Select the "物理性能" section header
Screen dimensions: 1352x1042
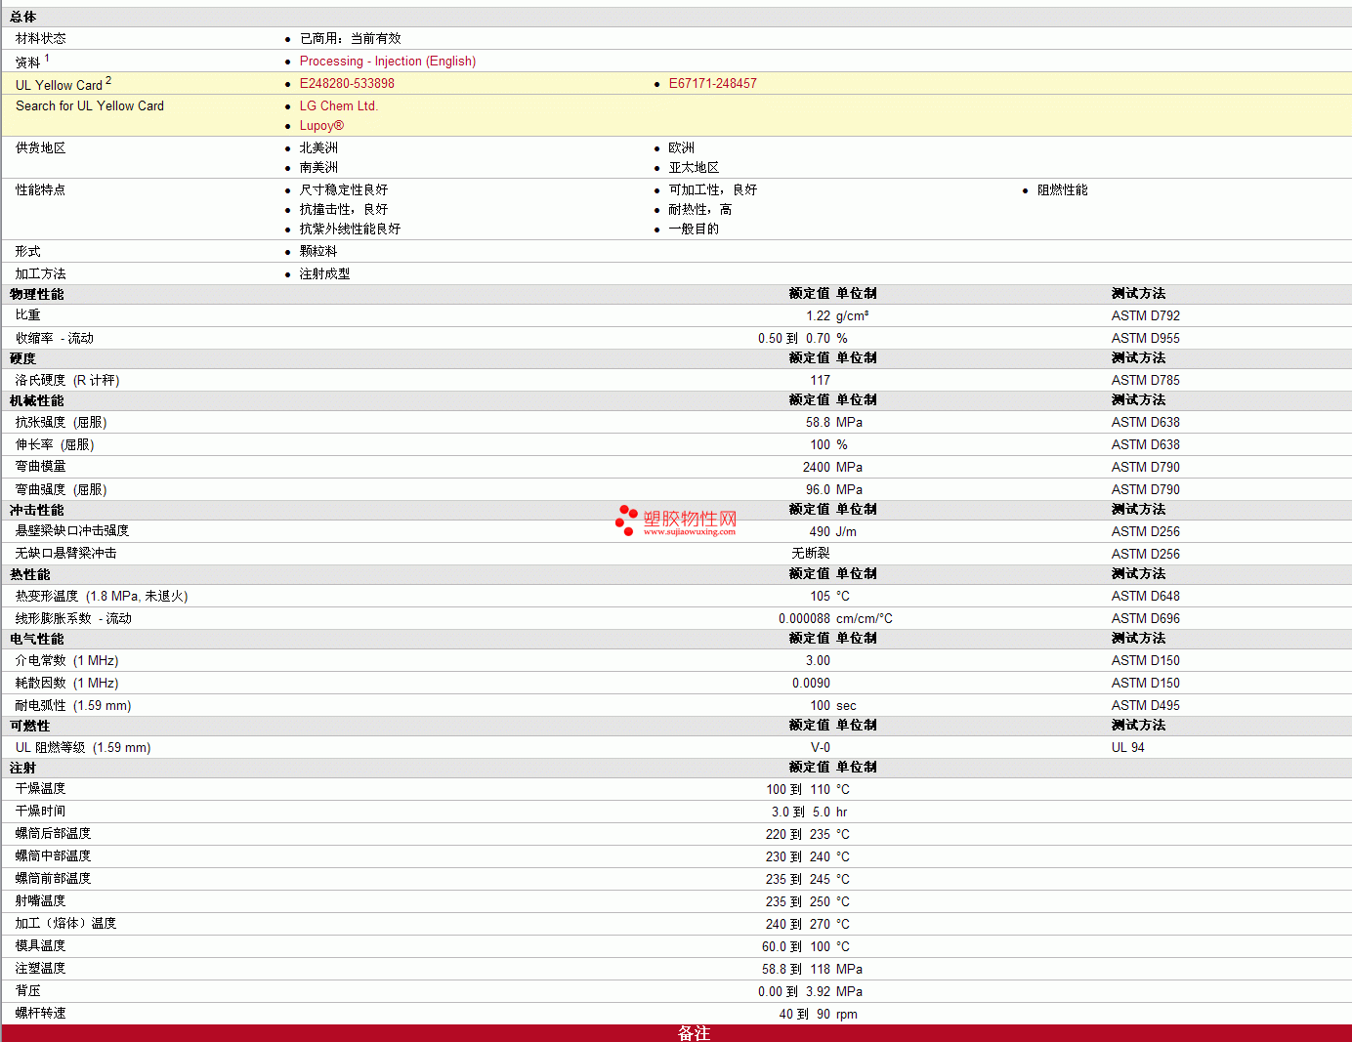pos(37,295)
